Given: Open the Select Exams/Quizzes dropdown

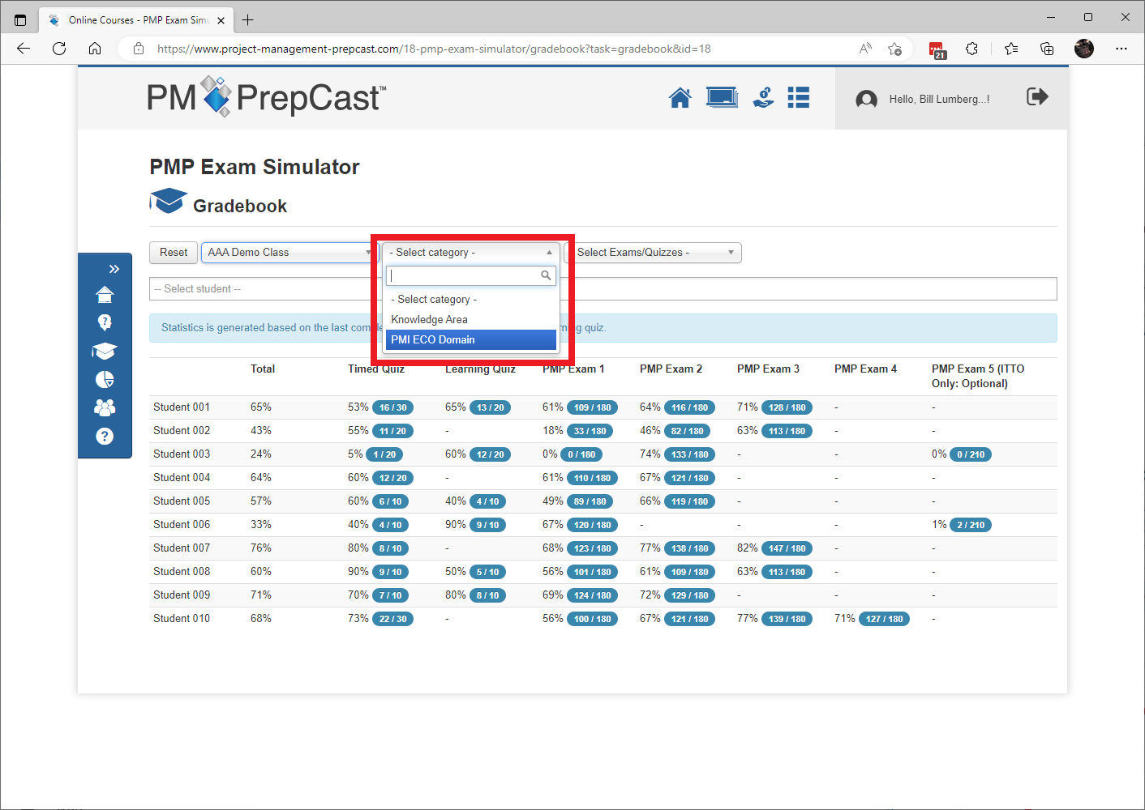Looking at the screenshot, I should pos(653,253).
